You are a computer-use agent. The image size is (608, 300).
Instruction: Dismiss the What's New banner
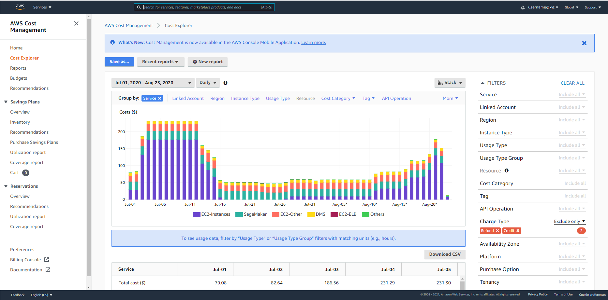coord(584,43)
